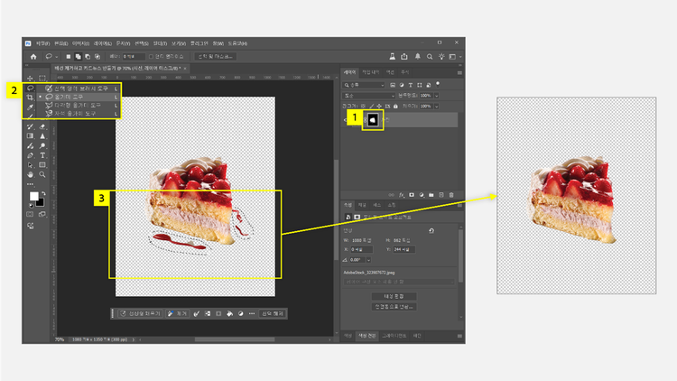
Task: Toggle the smart object layer filter icon
Action: 428,85
